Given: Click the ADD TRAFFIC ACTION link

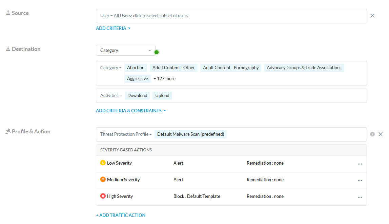Looking at the screenshot, I should click(121, 215).
